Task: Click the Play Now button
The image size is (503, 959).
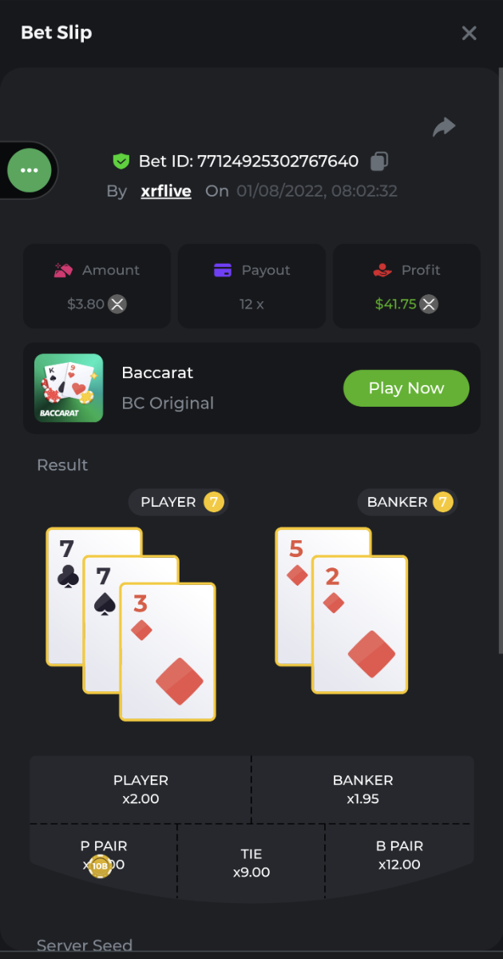Action: tap(406, 388)
